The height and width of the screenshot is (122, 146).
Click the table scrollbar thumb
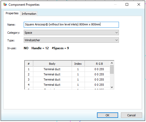click(112, 69)
